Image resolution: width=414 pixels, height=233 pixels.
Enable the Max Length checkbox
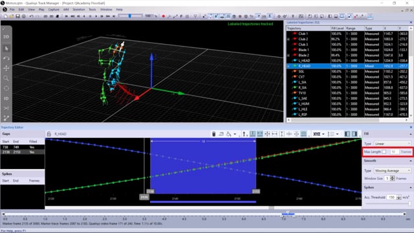pyautogui.click(x=384, y=152)
